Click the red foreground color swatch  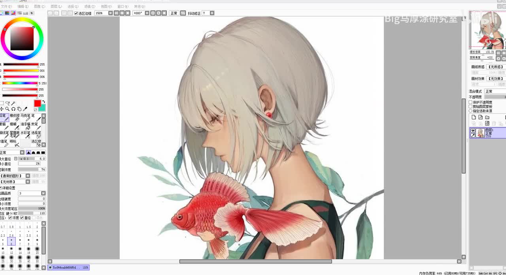coord(37,104)
